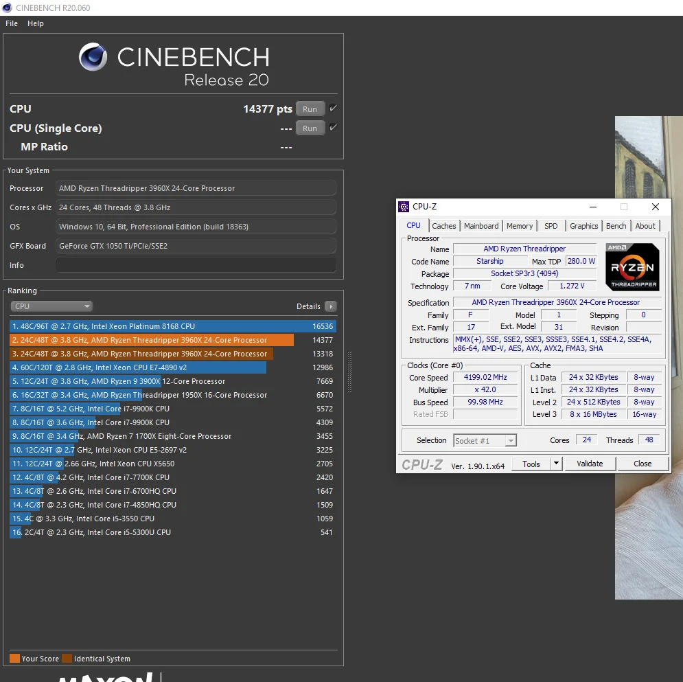Open the CPU ranking type dropdown
The image size is (683, 682).
[51, 306]
